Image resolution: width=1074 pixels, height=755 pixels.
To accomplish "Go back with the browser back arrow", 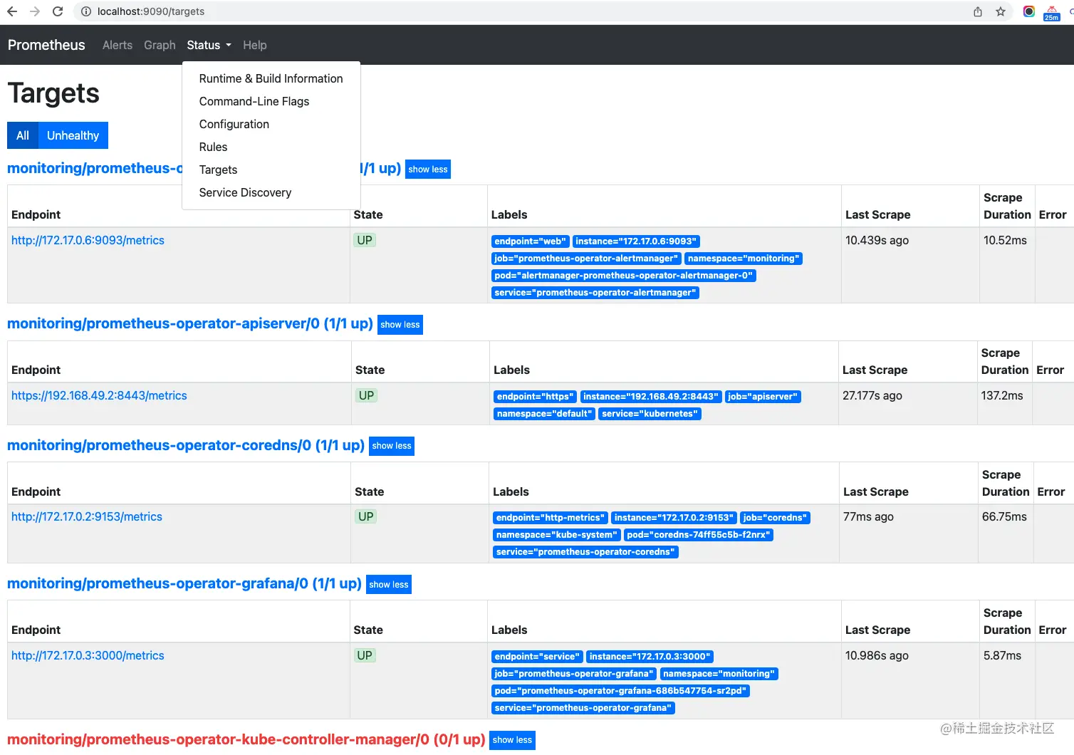I will tap(12, 11).
